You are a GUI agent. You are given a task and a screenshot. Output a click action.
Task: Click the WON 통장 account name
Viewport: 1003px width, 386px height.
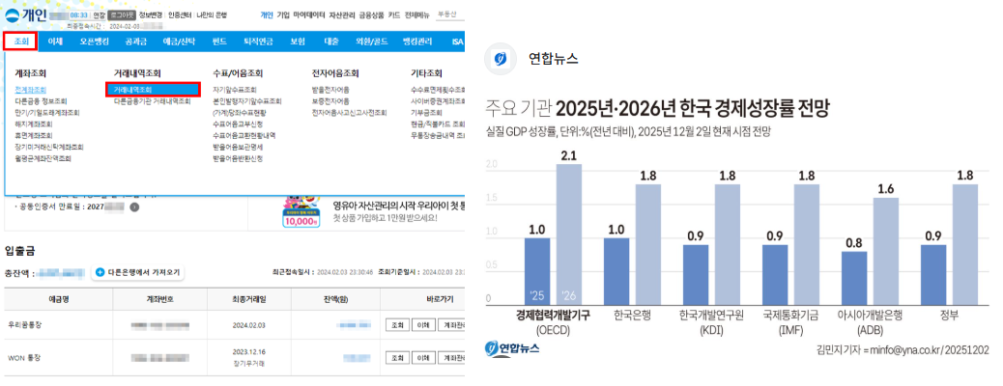coord(22,357)
